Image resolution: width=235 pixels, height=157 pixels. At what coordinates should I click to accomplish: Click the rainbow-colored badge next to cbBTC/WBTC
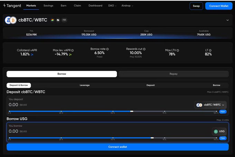tap(52, 20)
